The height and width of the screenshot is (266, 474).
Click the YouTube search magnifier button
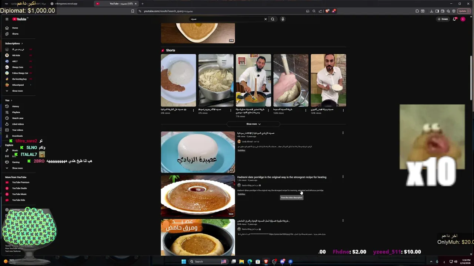pyautogui.click(x=273, y=19)
